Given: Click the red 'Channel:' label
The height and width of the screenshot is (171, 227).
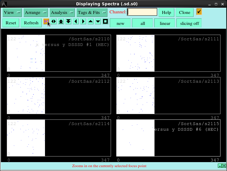Looking at the screenshot, I should (118, 12).
